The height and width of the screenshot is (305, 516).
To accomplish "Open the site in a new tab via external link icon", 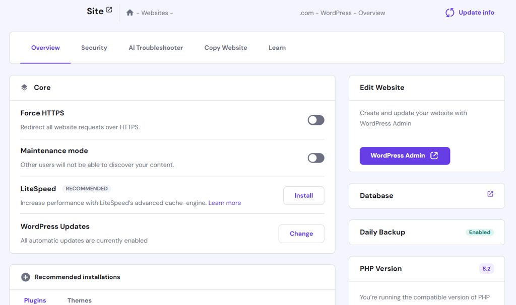I will click(109, 10).
